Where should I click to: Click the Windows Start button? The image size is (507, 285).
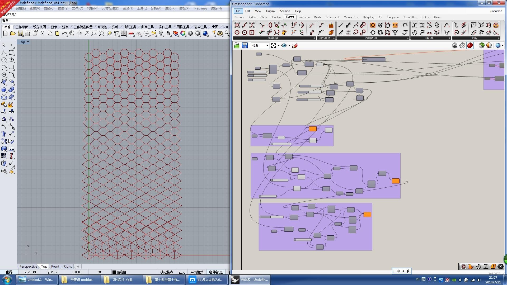tap(7, 279)
